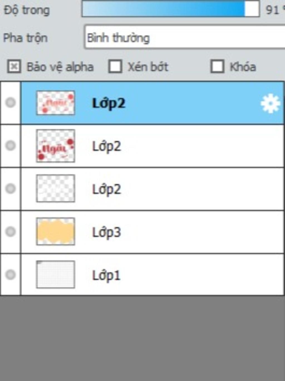
Task: Select the Lớp1 layer by its name
Action: click(106, 275)
